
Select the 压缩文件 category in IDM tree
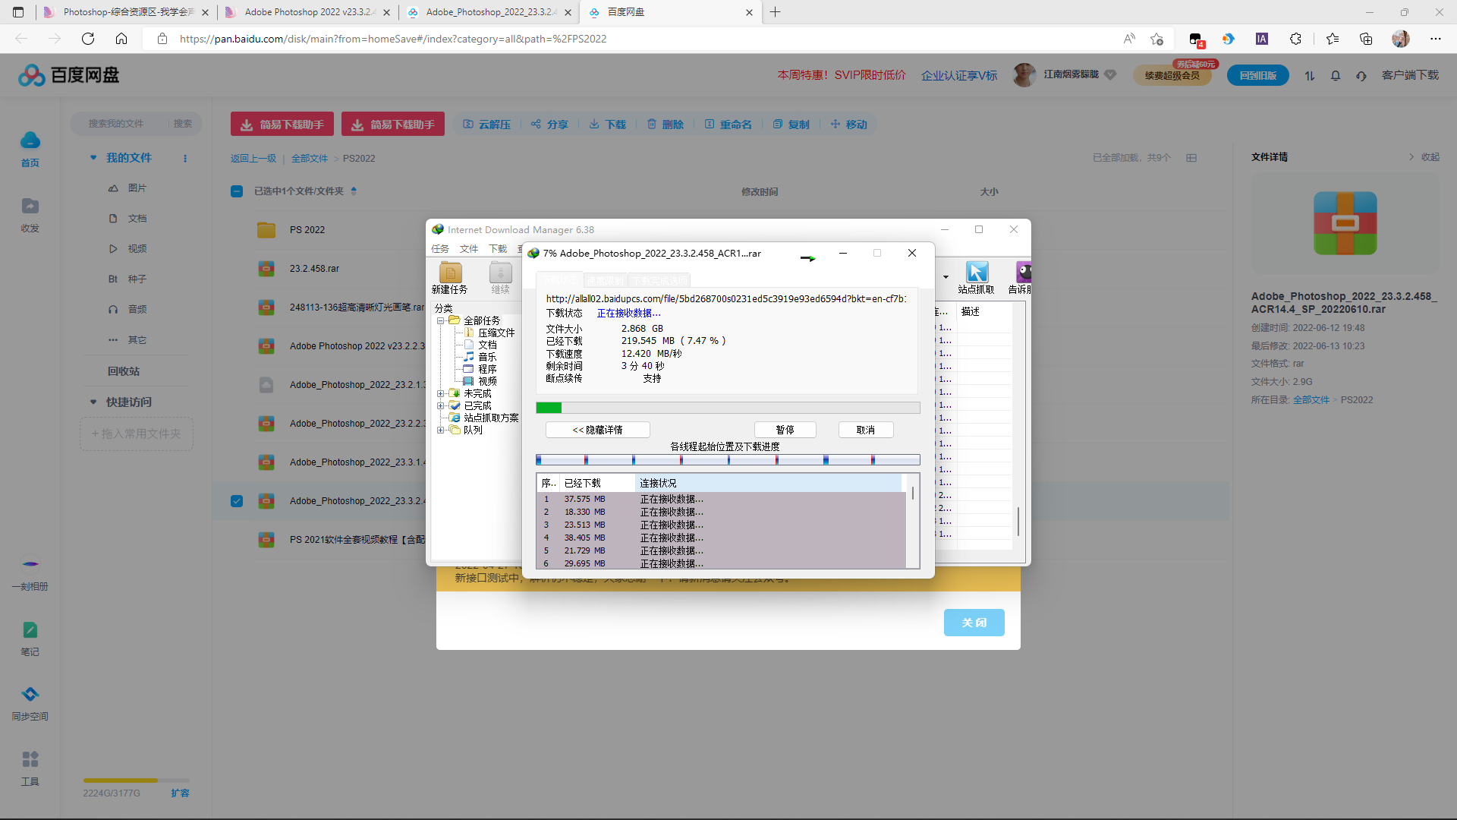(496, 333)
